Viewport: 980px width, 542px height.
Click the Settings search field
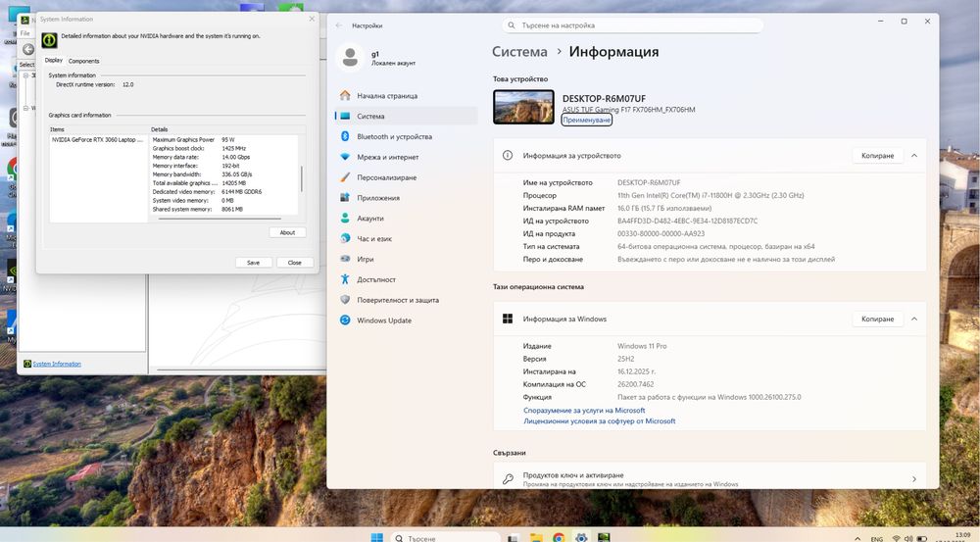[x=632, y=25]
